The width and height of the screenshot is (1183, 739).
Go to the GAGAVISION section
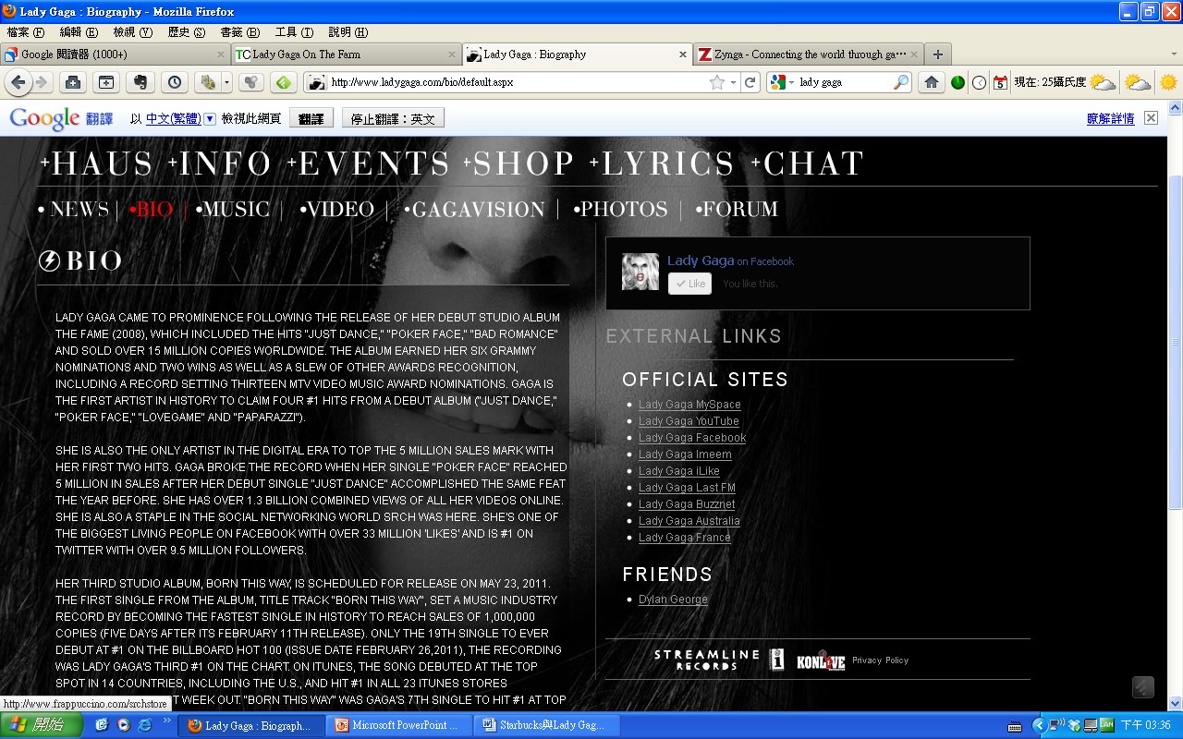point(474,210)
